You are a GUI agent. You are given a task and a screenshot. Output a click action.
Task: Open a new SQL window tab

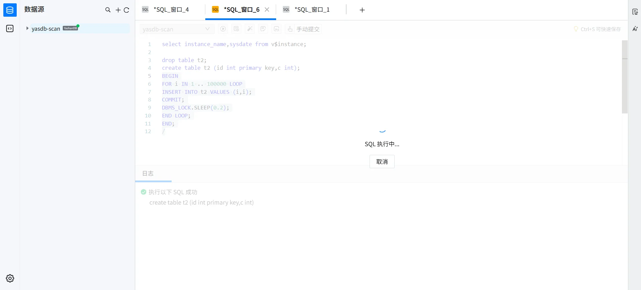tap(362, 10)
